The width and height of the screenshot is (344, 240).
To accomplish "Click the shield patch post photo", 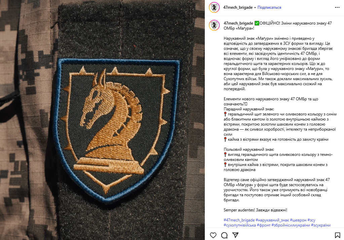I will 102,120.
